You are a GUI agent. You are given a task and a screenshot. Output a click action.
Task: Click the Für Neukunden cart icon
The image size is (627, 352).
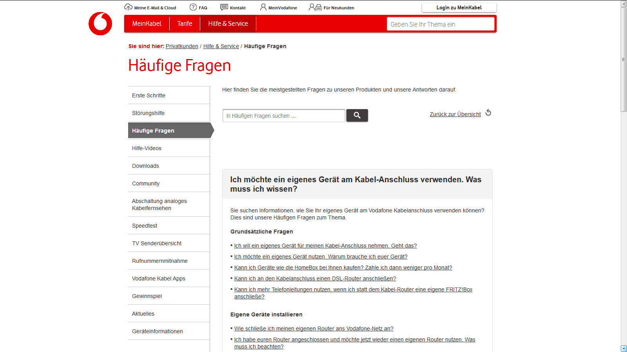point(315,7)
